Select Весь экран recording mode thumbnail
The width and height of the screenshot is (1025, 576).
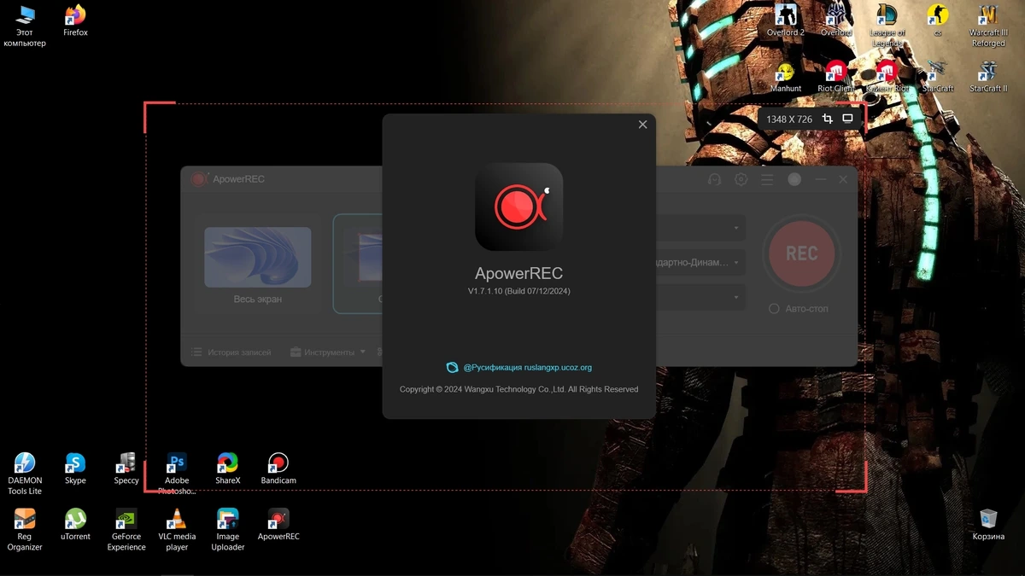257,257
